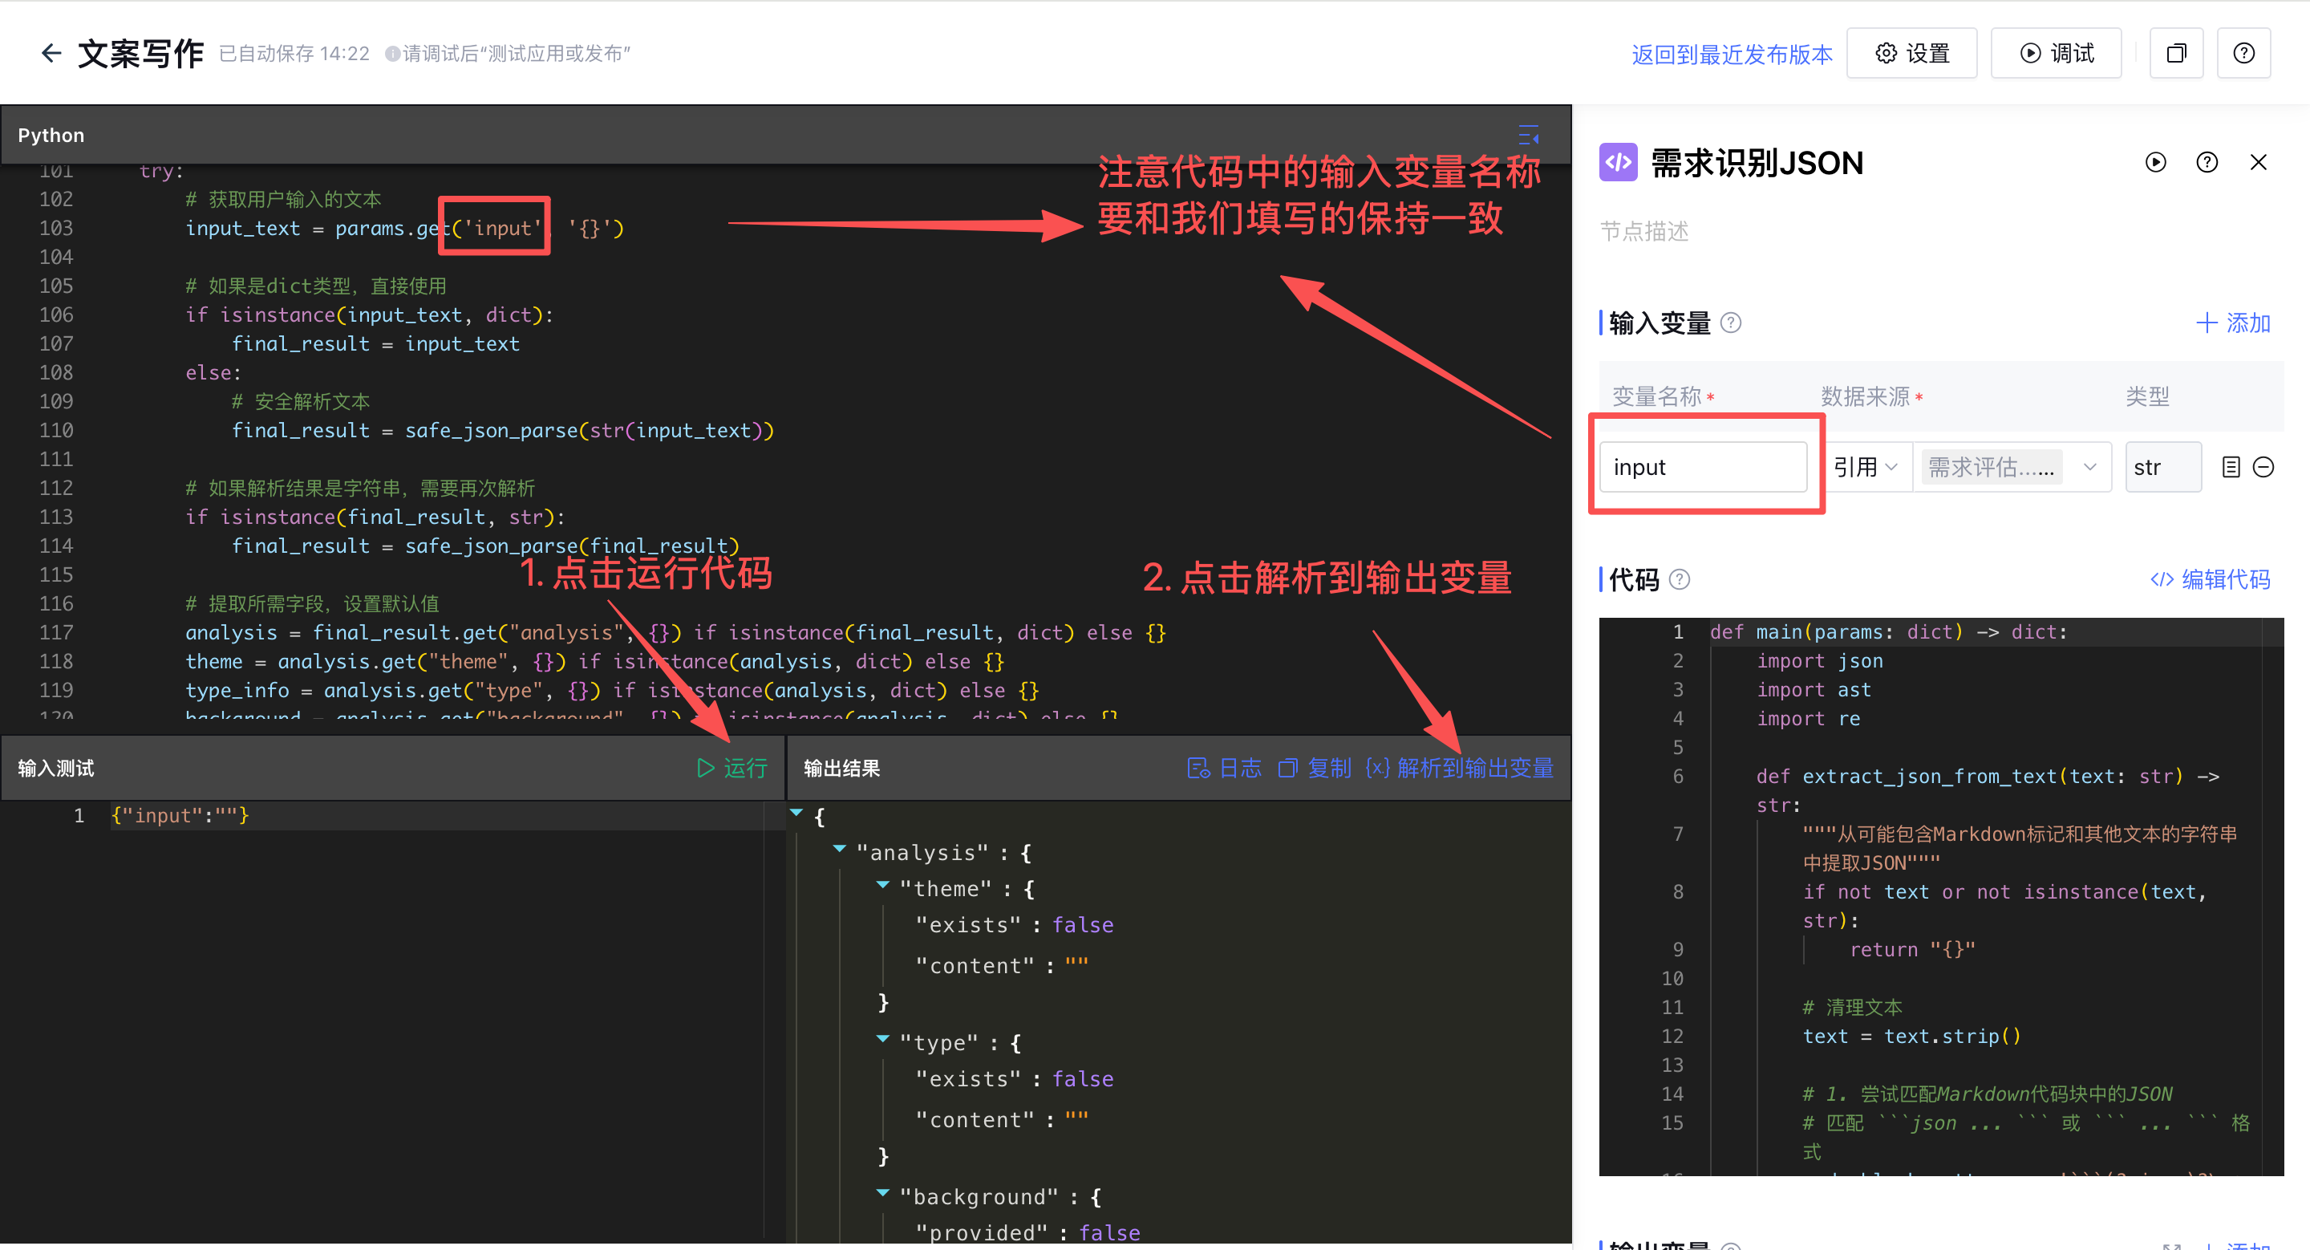Run the node with its play icon
Image resolution: width=2310 pixels, height=1250 pixels.
tap(2155, 162)
